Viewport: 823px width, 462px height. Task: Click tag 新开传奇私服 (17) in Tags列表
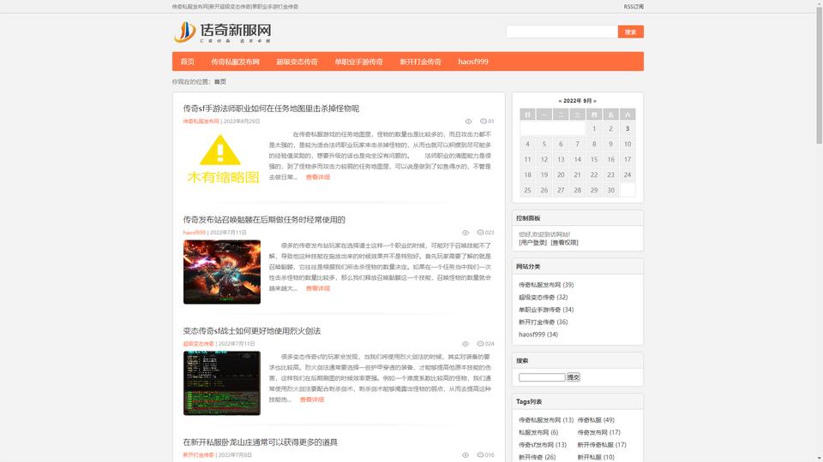602,445
